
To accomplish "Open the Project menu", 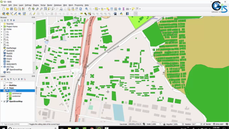I will pos(4,5).
